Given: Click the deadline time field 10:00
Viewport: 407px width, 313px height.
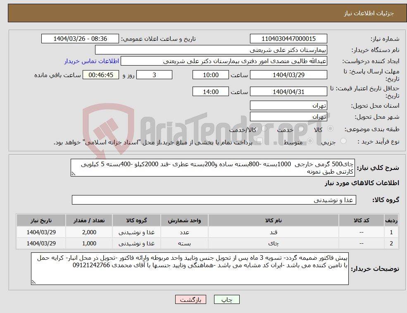Looking at the screenshot, I should tap(210, 75).
